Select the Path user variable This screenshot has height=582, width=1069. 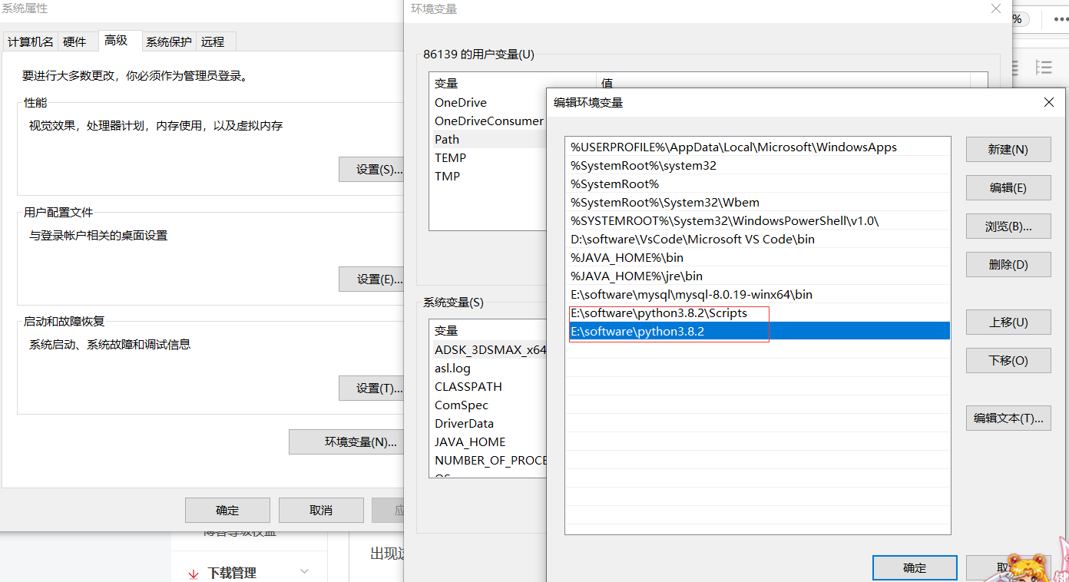pyautogui.click(x=447, y=139)
